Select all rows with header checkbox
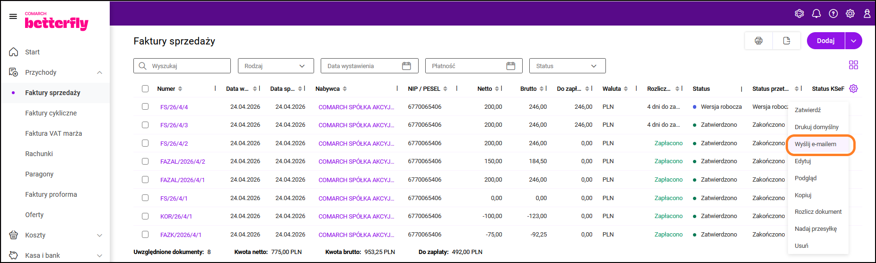This screenshot has width=876, height=263. point(145,89)
